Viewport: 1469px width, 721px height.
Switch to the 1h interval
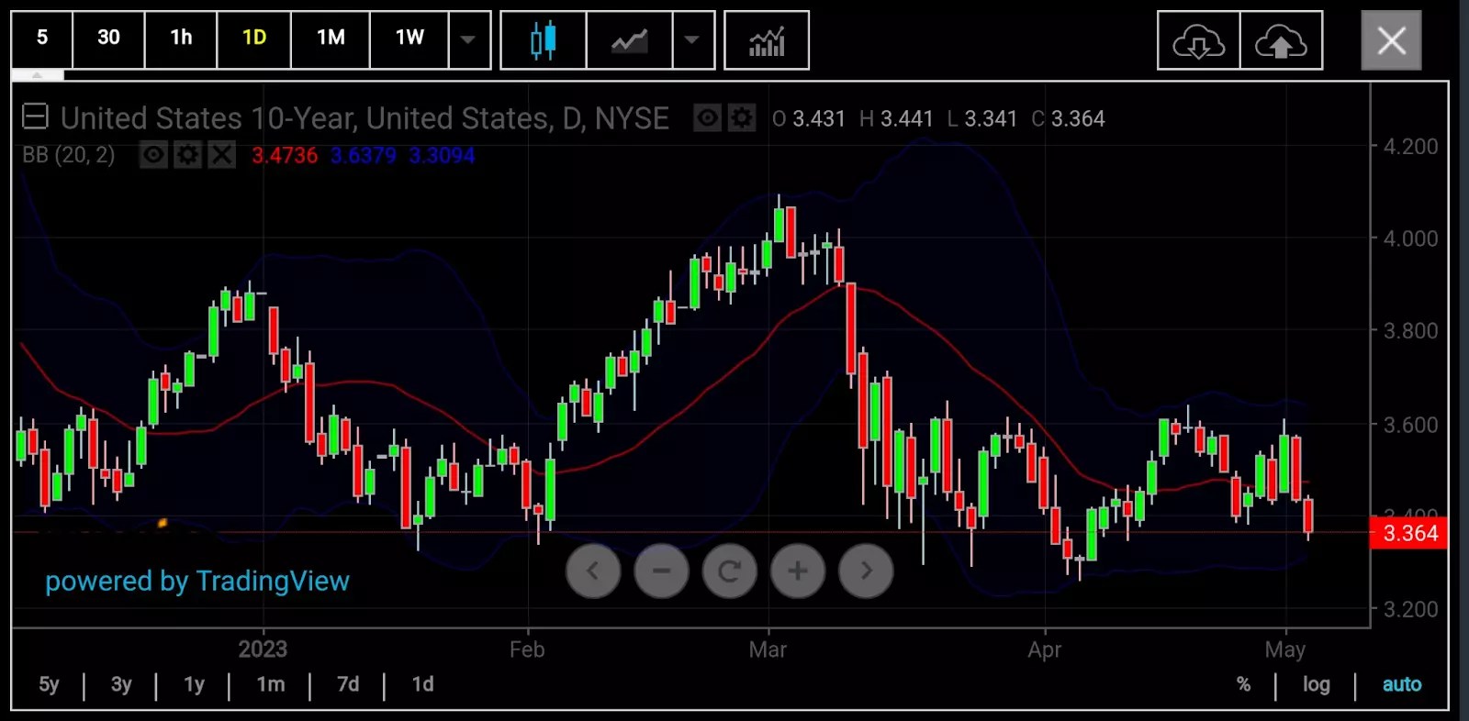coord(181,39)
